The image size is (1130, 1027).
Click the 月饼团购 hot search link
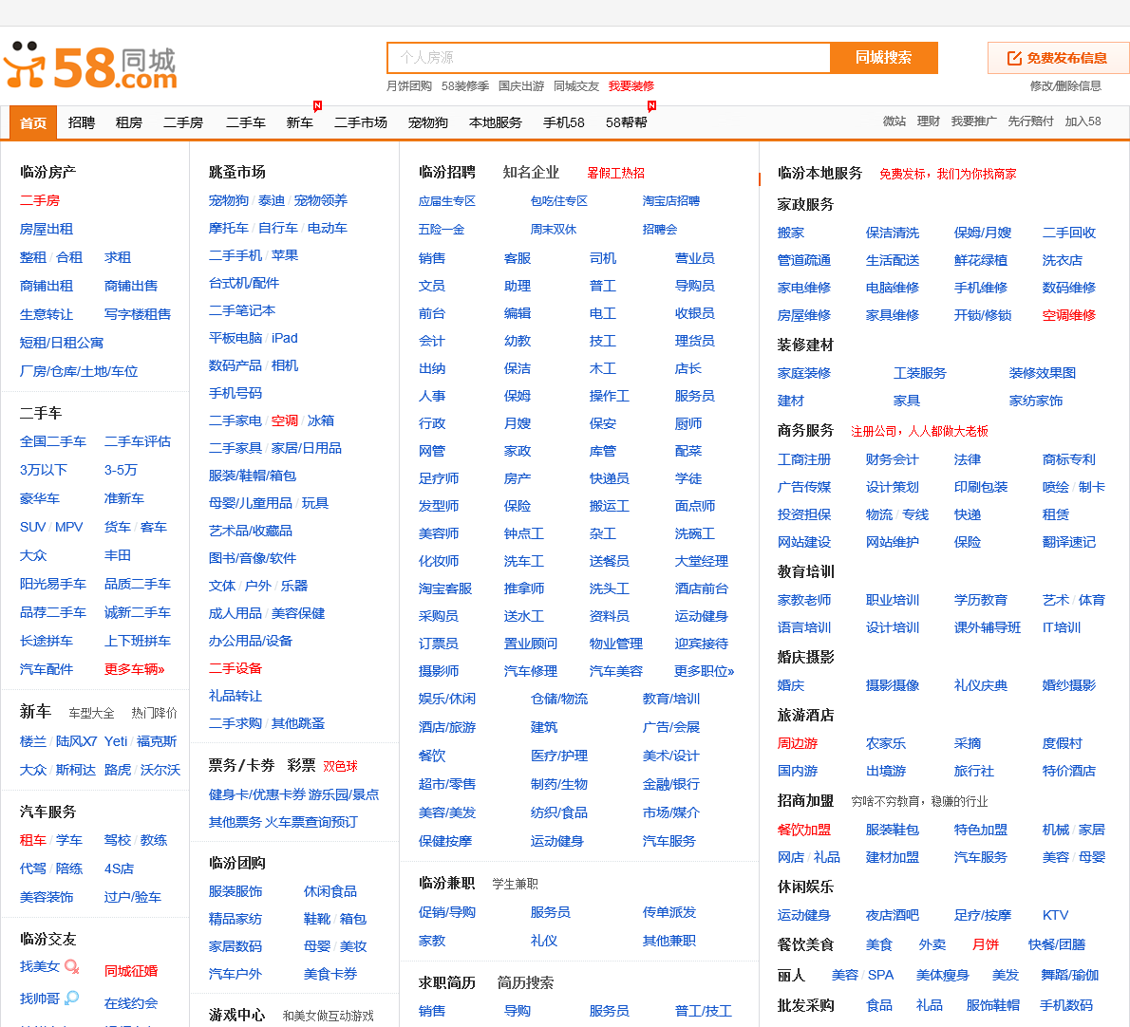pyautogui.click(x=408, y=85)
